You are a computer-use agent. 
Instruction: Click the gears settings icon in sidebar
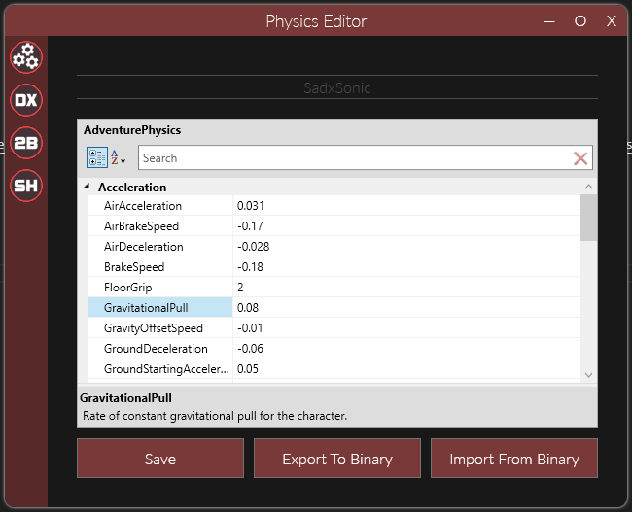[x=25, y=57]
